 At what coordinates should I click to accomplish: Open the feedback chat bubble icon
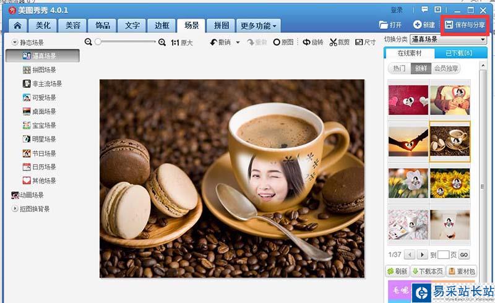[424, 10]
